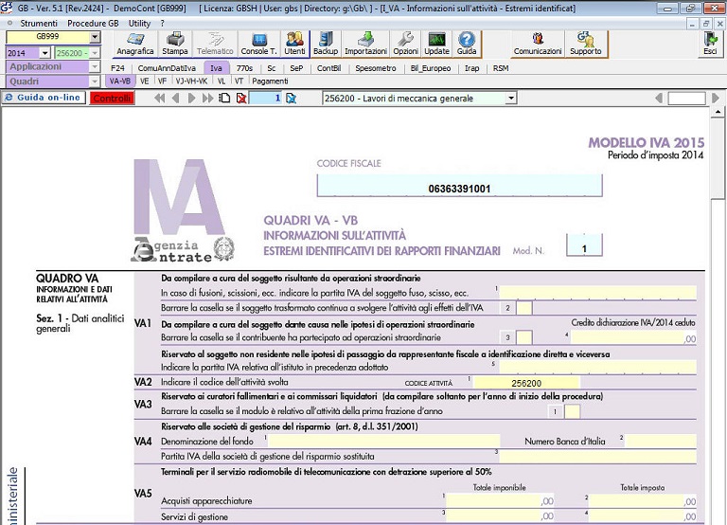The image size is (727, 525).
Task: Open the Anagrafica toolbar icon
Action: (x=135, y=45)
